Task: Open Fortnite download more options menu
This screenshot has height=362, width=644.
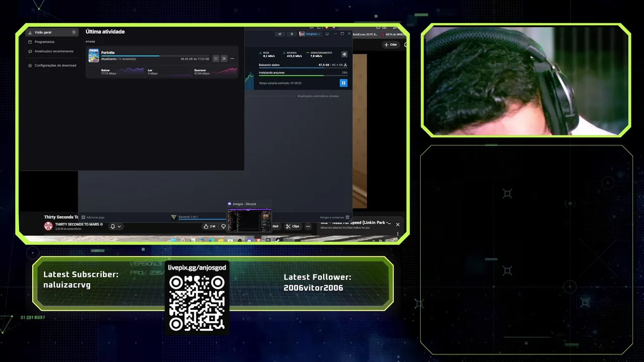Action: [232, 58]
